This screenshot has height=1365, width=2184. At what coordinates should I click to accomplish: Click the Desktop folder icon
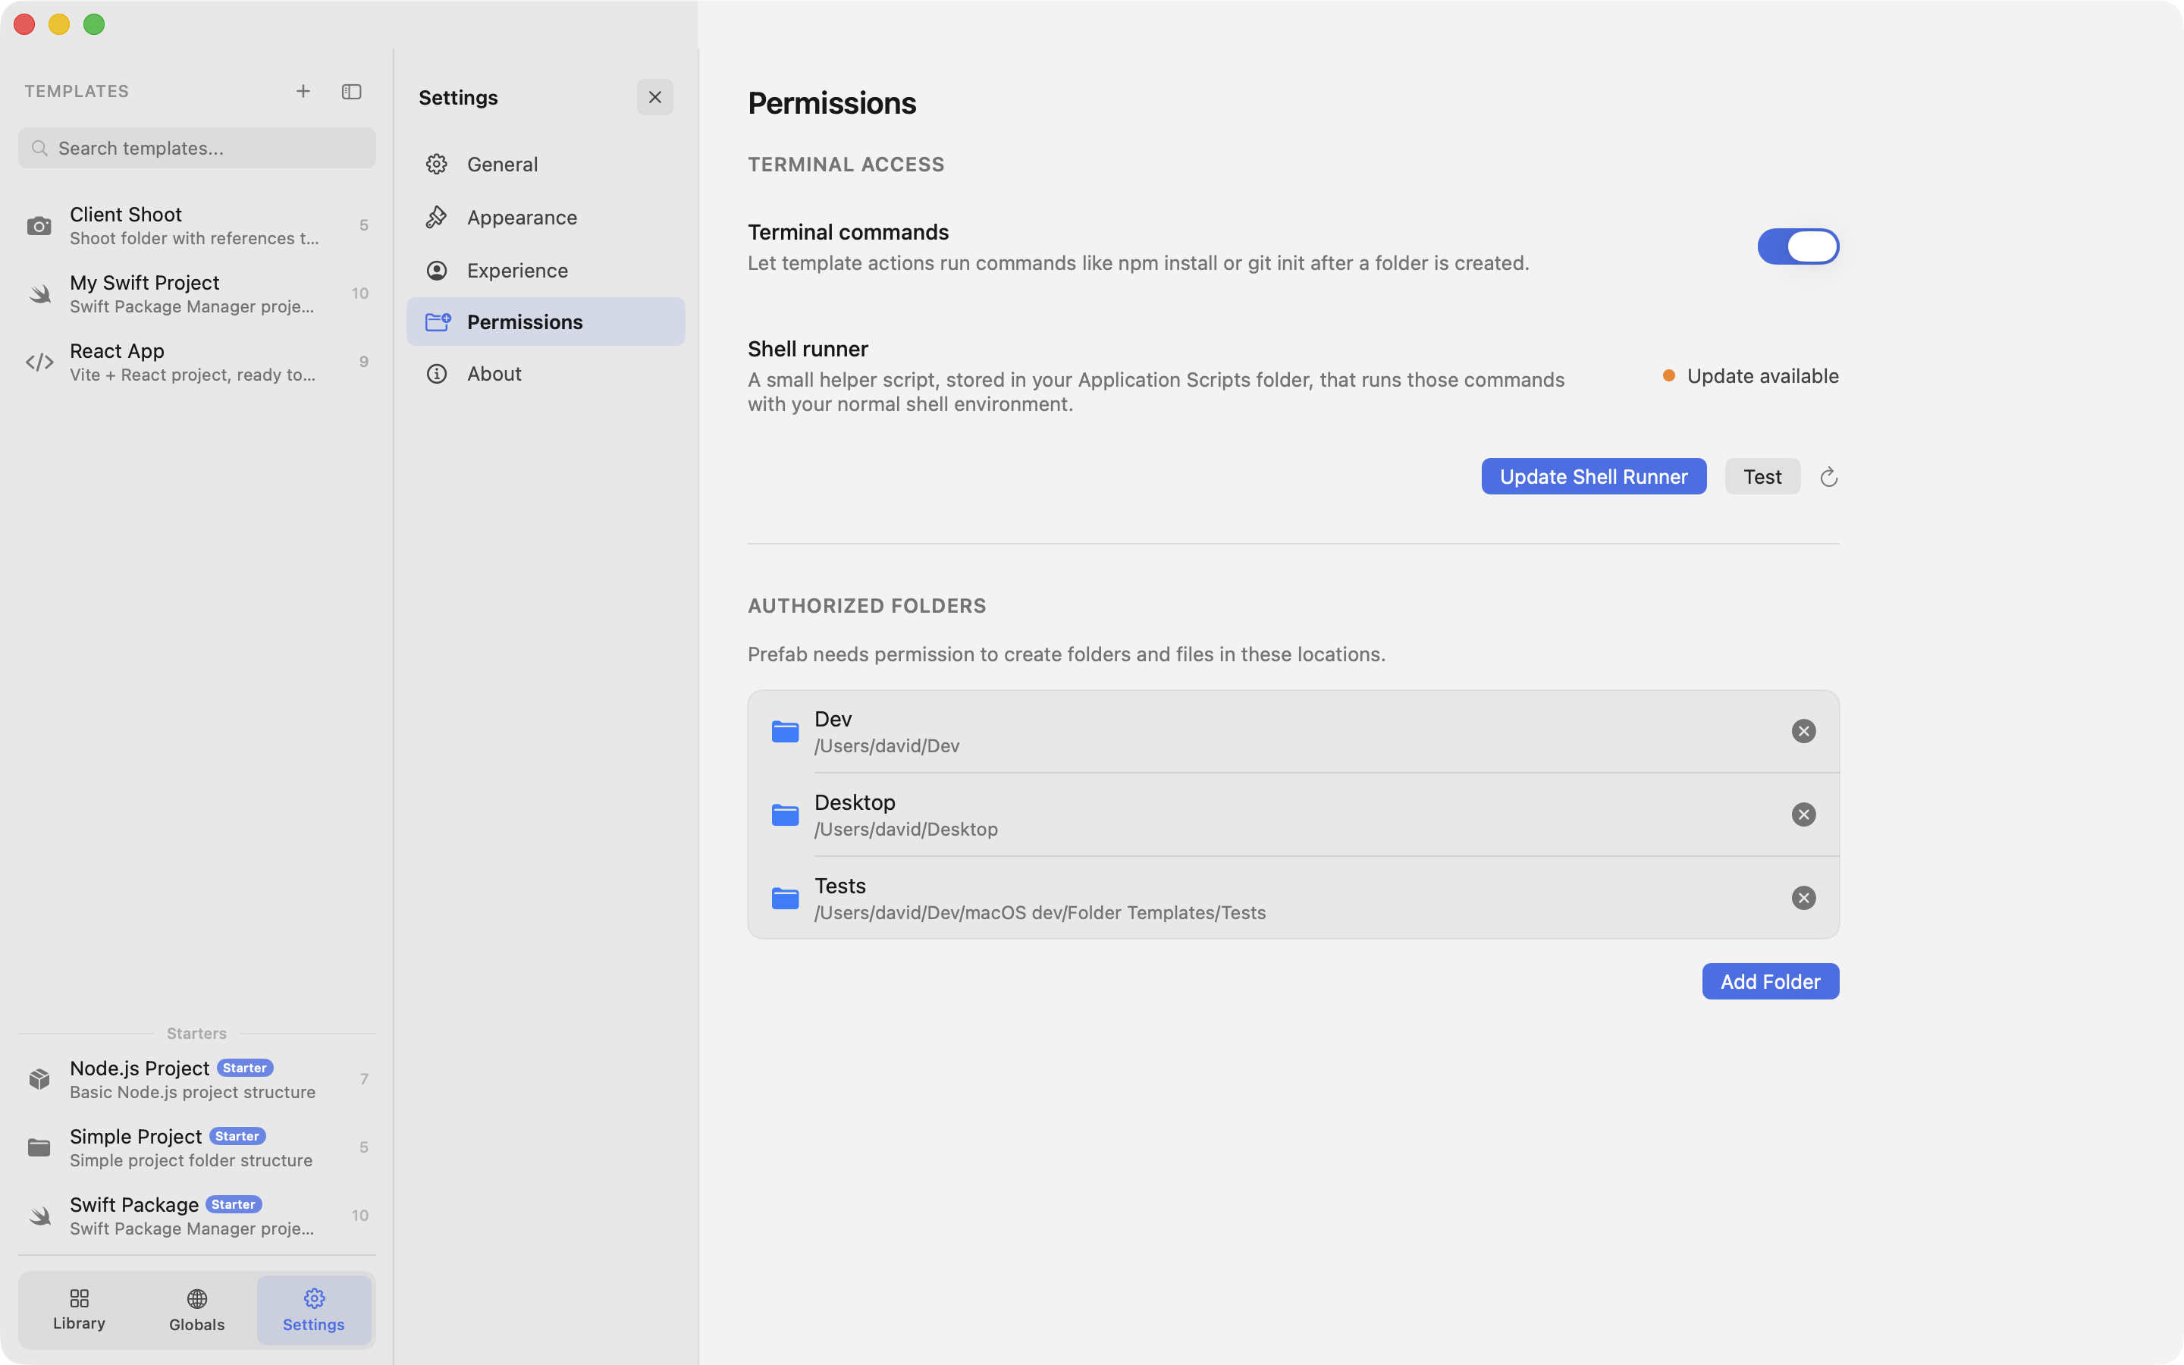pyautogui.click(x=785, y=814)
